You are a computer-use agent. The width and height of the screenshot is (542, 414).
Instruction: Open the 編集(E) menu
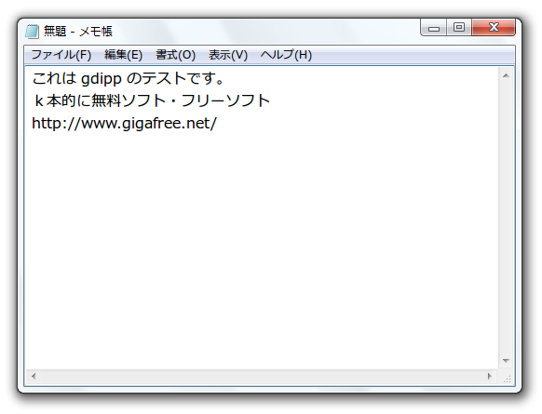124,55
